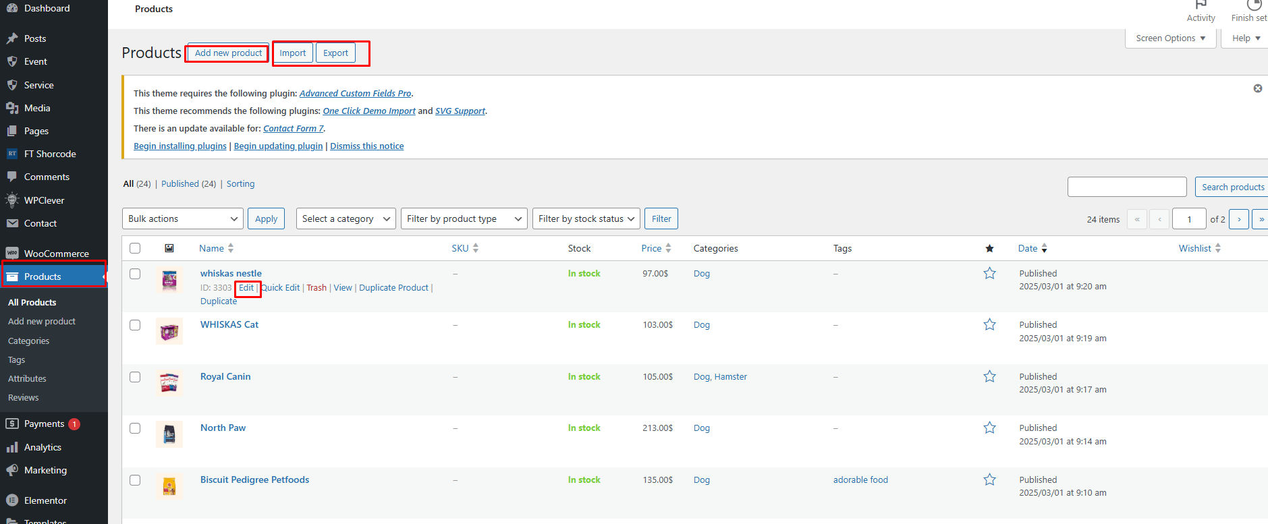This screenshot has height=524, width=1268.
Task: Click Add new product button
Action: (228, 53)
